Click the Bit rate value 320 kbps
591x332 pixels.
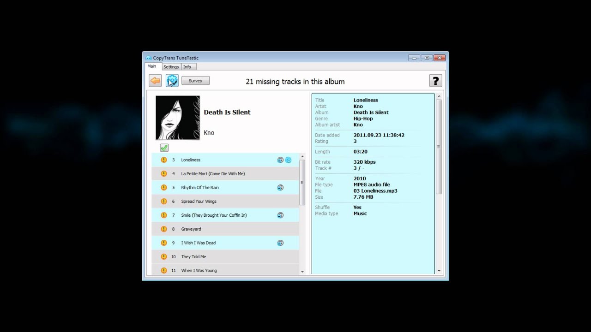tap(365, 162)
